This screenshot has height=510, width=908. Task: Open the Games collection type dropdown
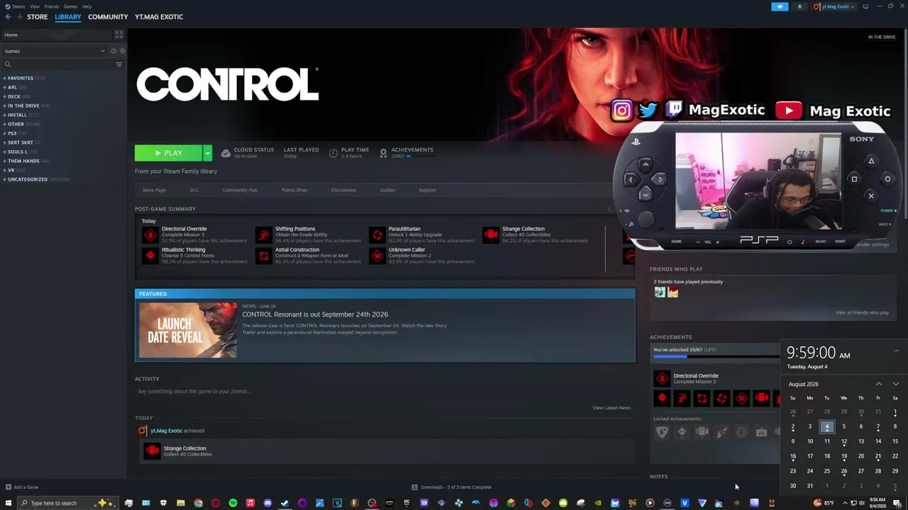(x=54, y=51)
